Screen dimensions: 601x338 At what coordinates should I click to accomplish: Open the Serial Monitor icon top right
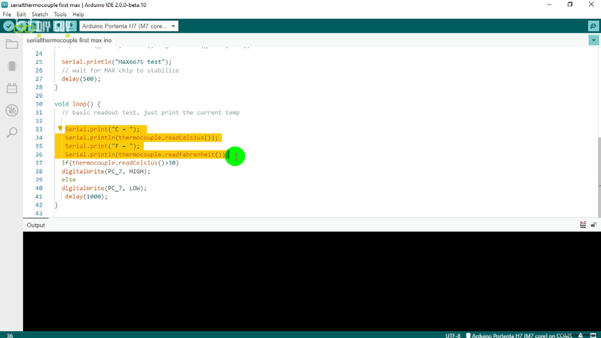(x=593, y=26)
